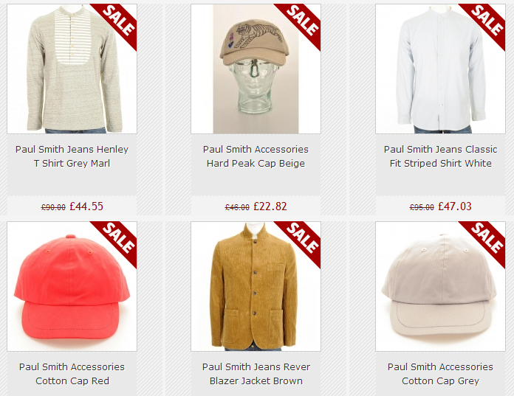The height and width of the screenshot is (396, 514).
Task: Open Paul Smith Accessories Hard Peak Cap link
Action: pos(256,156)
